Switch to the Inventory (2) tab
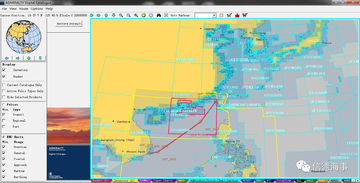 tap(125, 181)
